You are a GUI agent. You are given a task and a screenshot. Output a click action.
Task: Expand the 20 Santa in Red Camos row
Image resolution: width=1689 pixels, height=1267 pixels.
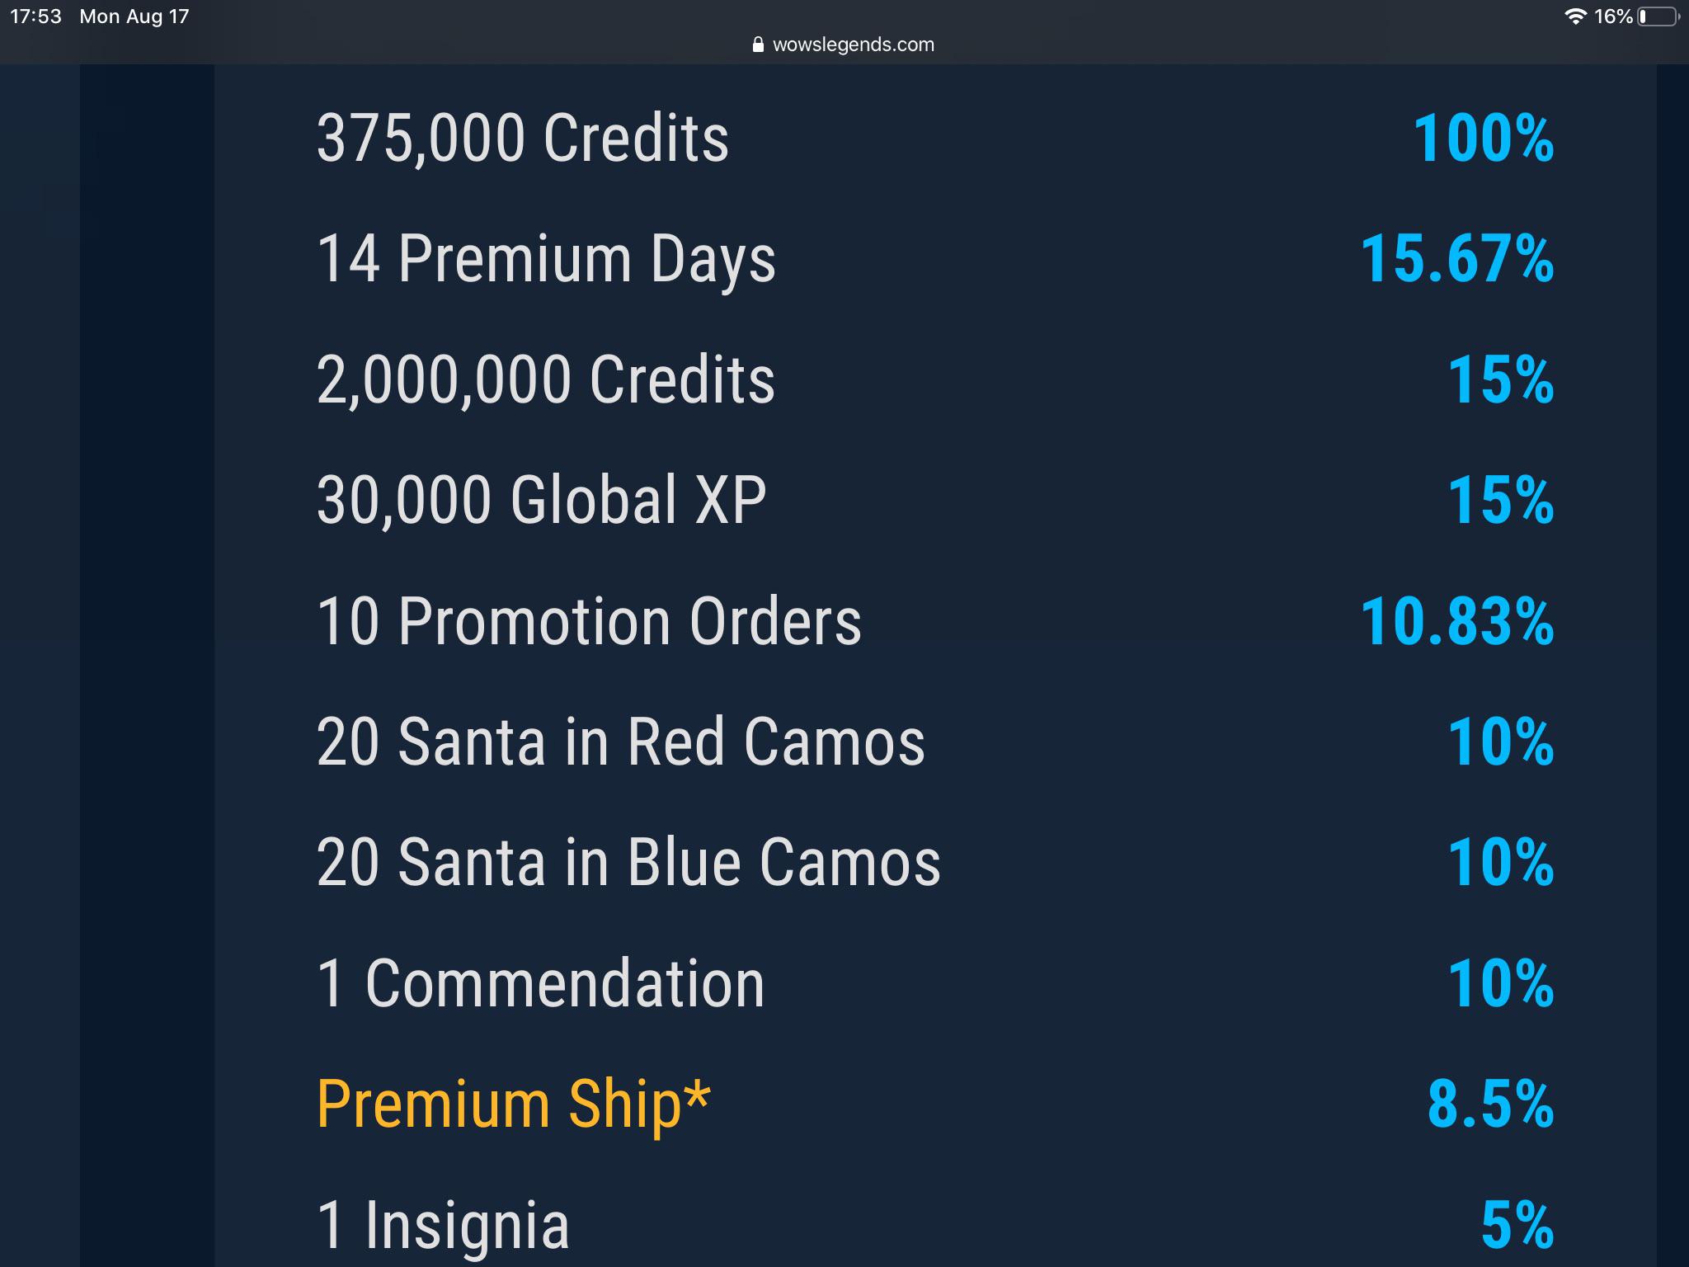pyautogui.click(x=620, y=741)
